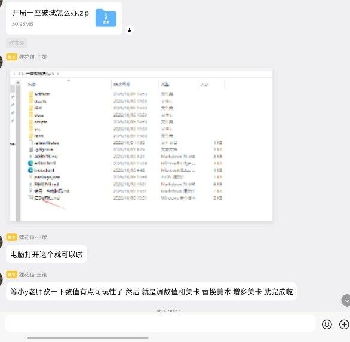This screenshot has height=342, width=350.
Task: Select the message 电脑打开这个就可以啦
Action: (x=47, y=254)
